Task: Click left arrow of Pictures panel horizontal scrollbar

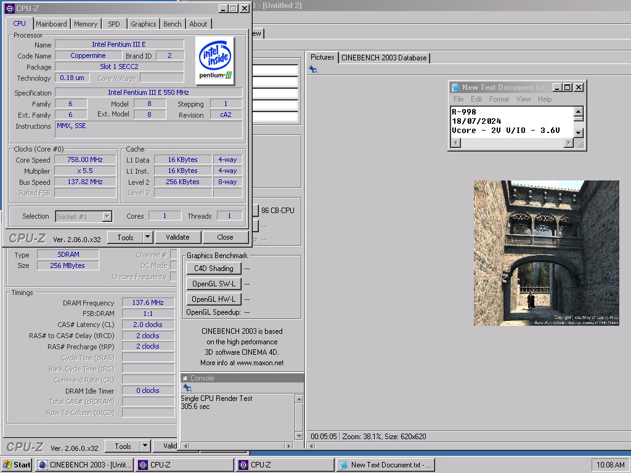Action: click(312, 446)
